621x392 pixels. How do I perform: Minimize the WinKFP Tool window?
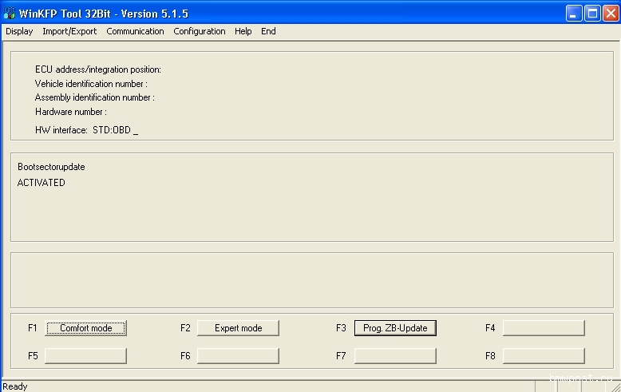click(574, 13)
